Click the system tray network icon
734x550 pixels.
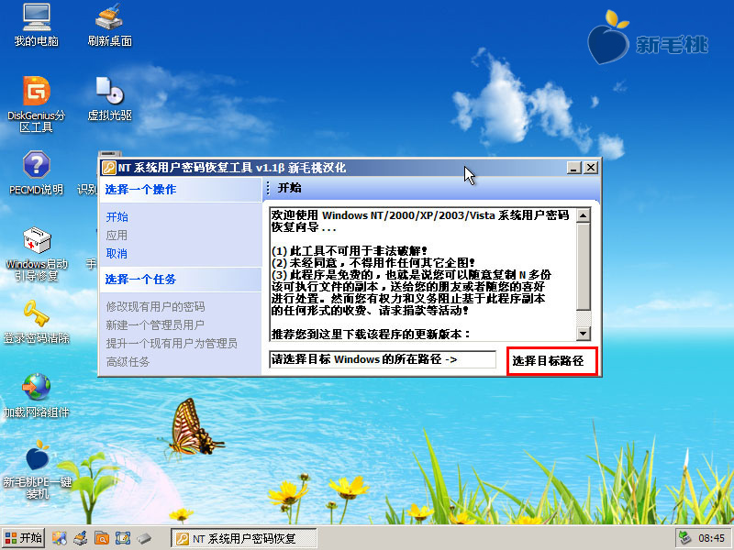pos(684,538)
